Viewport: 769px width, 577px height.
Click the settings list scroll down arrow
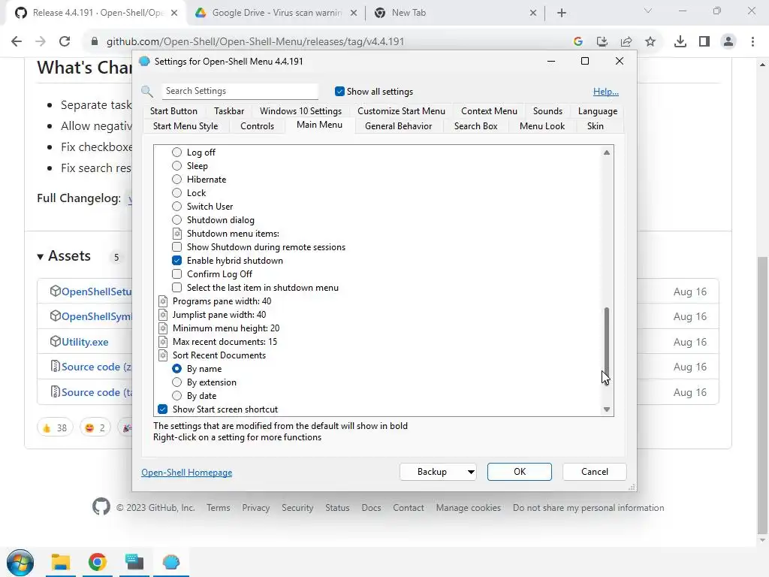point(607,409)
